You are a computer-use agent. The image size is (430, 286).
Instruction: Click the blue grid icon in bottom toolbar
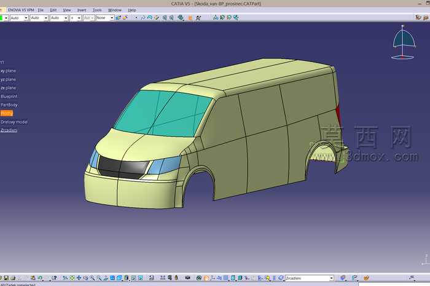coord(225,278)
